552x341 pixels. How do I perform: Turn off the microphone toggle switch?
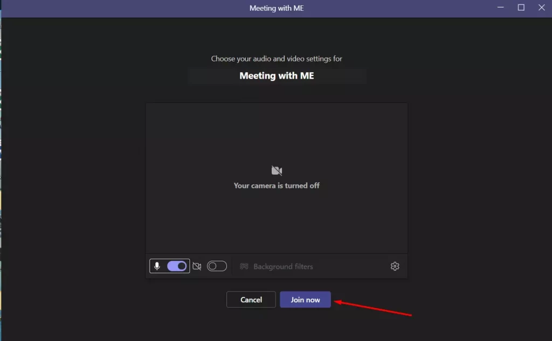[177, 266]
